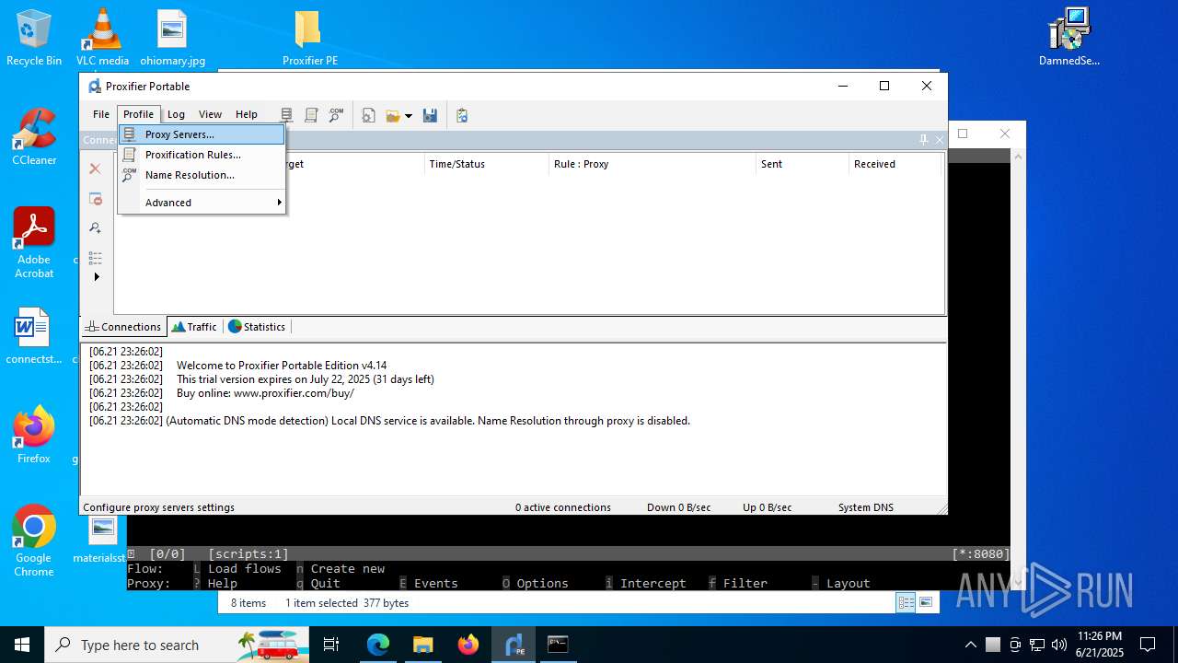Open terminal window from taskbar
Image resolution: width=1178 pixels, height=663 pixels.
pos(558,645)
